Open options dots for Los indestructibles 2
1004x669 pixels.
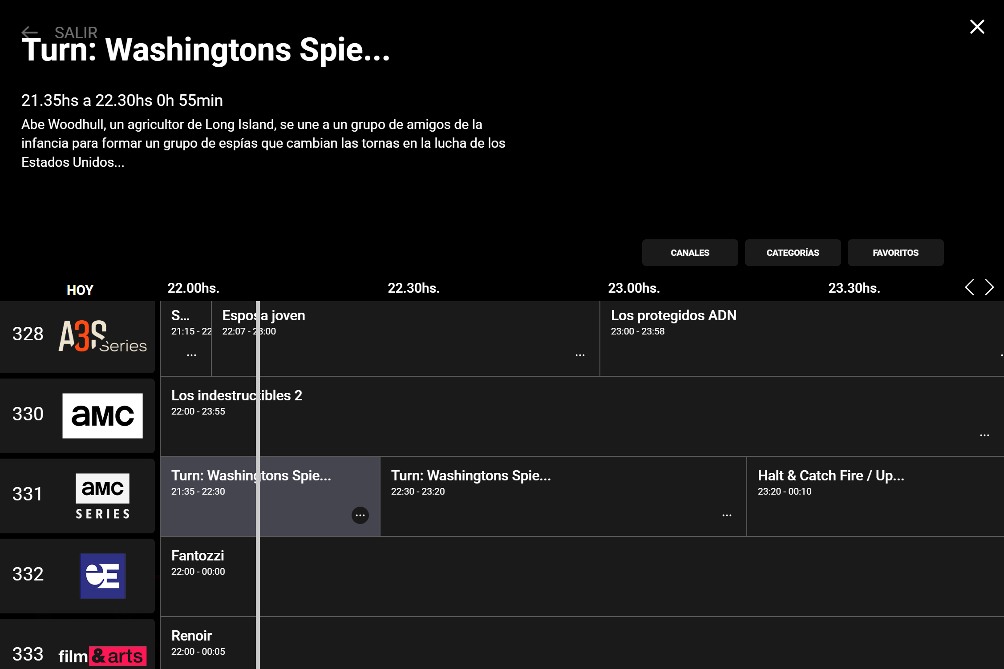pyautogui.click(x=984, y=435)
